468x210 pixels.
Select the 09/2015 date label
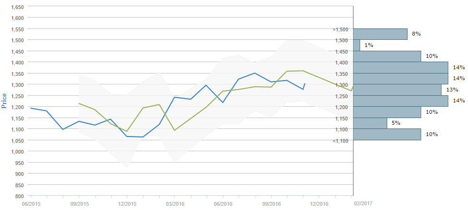79,204
